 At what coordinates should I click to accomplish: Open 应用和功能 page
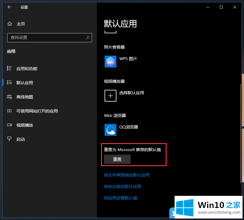27,69
